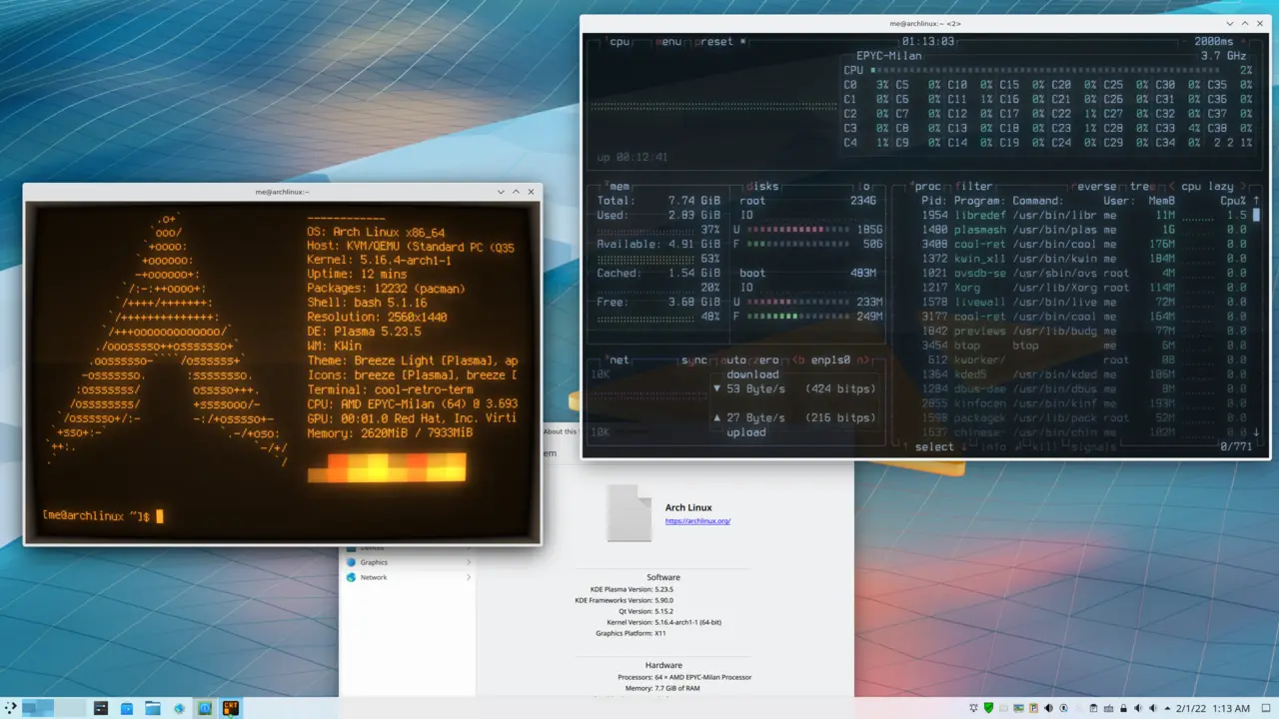The image size is (1279, 719).
Task: Toggle the btop disks view
Action: [761, 186]
